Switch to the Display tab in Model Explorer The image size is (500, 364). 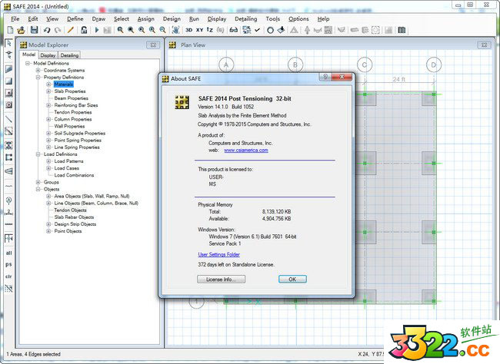point(48,55)
